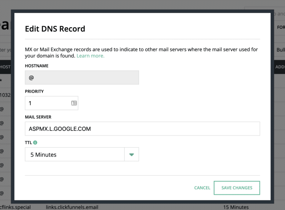The width and height of the screenshot is (285, 210).
Task: Click the MX records description paragraph
Action: 141,53
